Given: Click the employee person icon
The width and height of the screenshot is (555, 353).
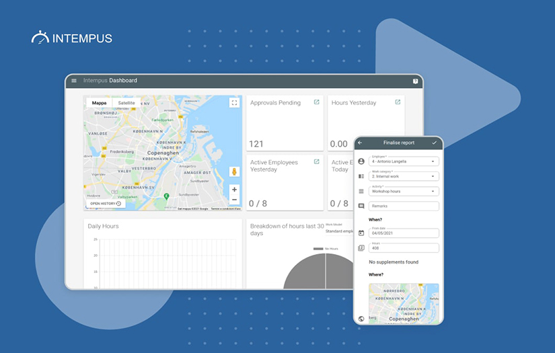Looking at the screenshot, I should (x=361, y=161).
